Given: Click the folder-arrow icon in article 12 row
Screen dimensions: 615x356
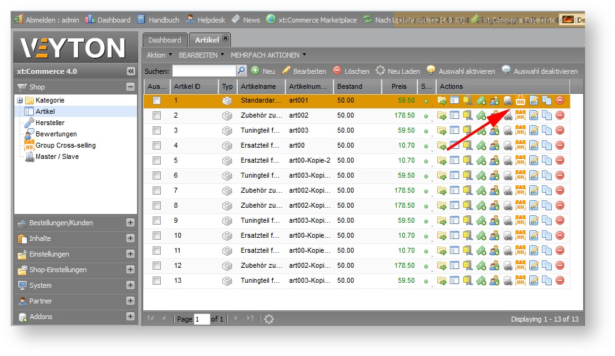Looking at the screenshot, I should pos(442,265).
